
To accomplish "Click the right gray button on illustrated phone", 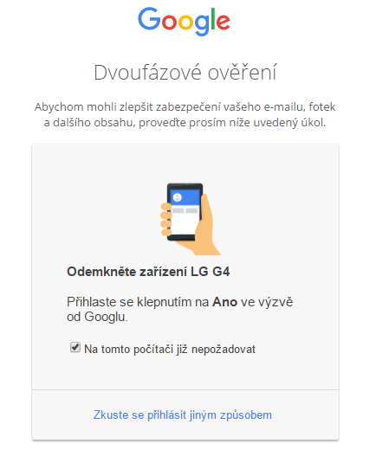I will pos(191,210).
